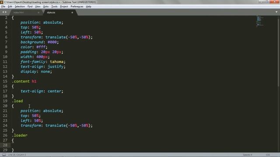This screenshot has width=280, height=157.
Task: Click '#000' background value
Action: click(52, 42)
